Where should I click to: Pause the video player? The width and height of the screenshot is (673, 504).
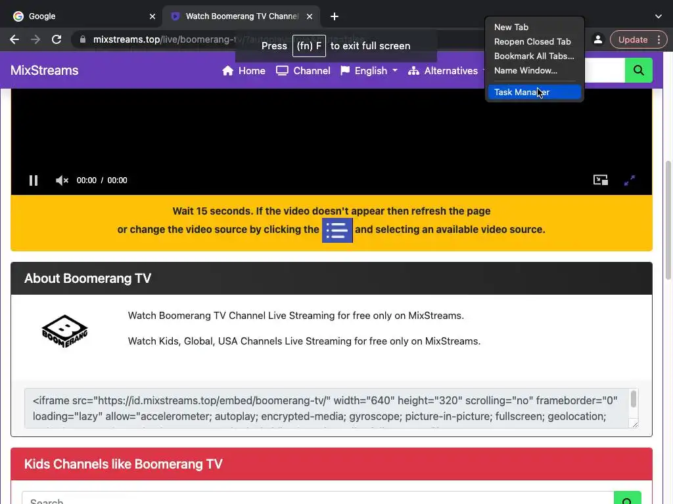pos(34,180)
